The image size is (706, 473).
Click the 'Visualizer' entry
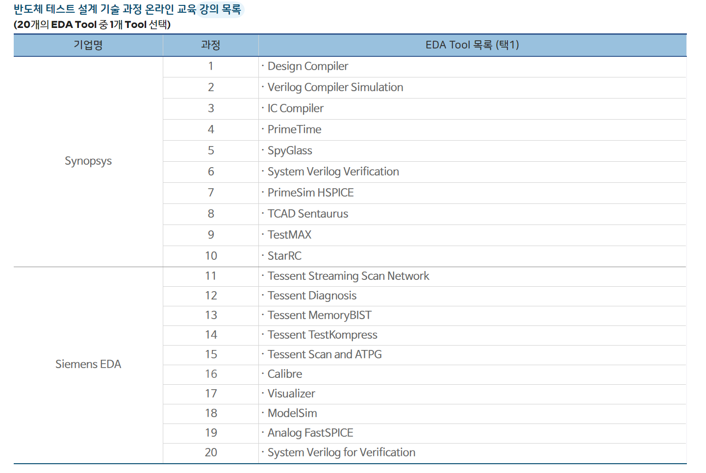tap(291, 394)
